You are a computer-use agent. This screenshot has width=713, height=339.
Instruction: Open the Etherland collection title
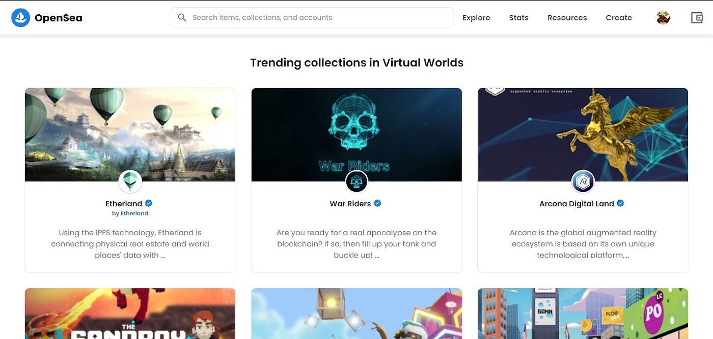click(x=124, y=204)
